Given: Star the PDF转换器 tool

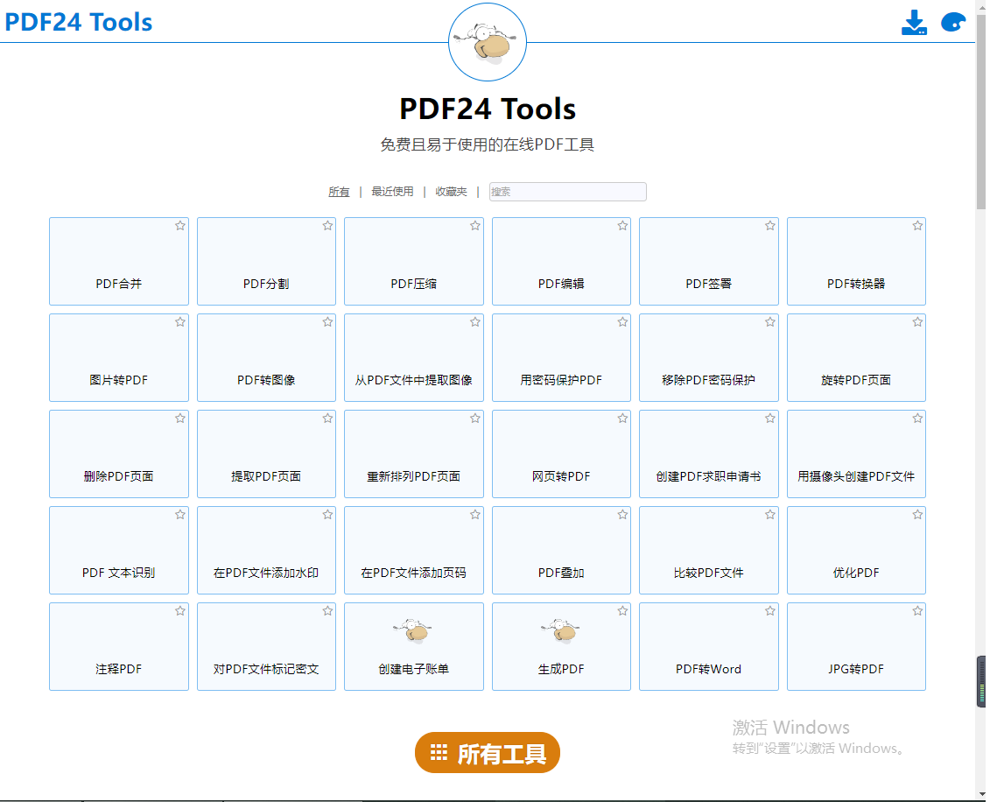Looking at the screenshot, I should [918, 225].
